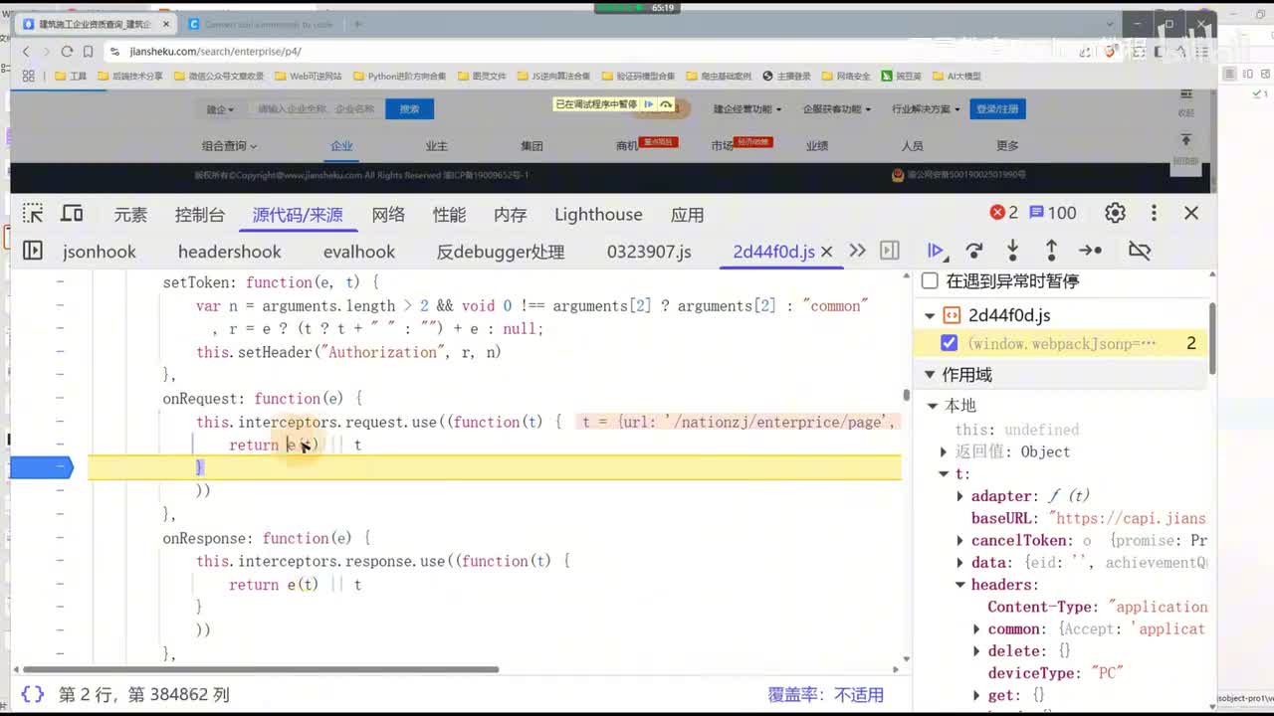The height and width of the screenshot is (716, 1274).
Task: Show the red error count indicator
Action: pyautogui.click(x=1003, y=213)
